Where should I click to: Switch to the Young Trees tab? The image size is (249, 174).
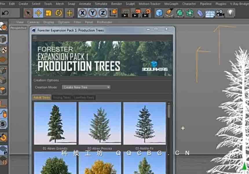(x=62, y=97)
